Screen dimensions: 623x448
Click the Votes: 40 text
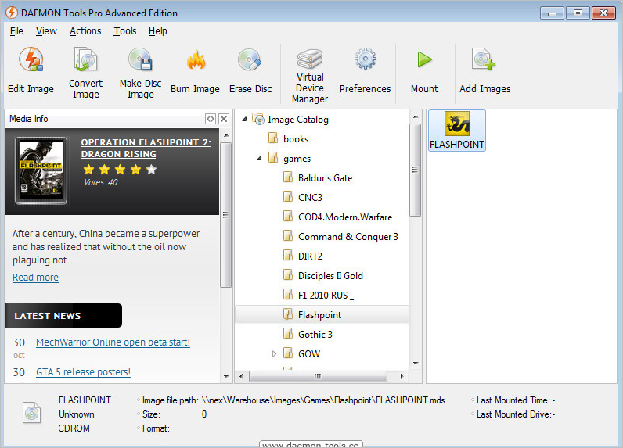pyautogui.click(x=101, y=182)
